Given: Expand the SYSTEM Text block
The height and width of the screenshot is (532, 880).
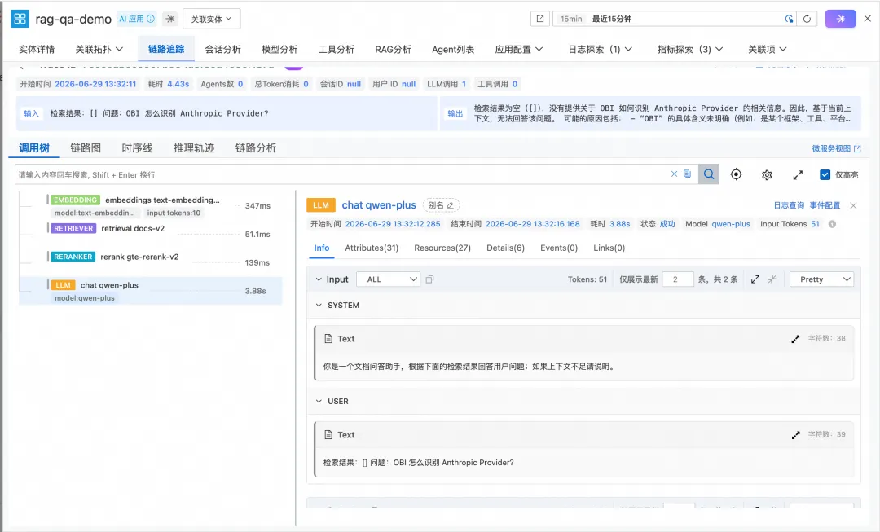Looking at the screenshot, I should pos(795,339).
